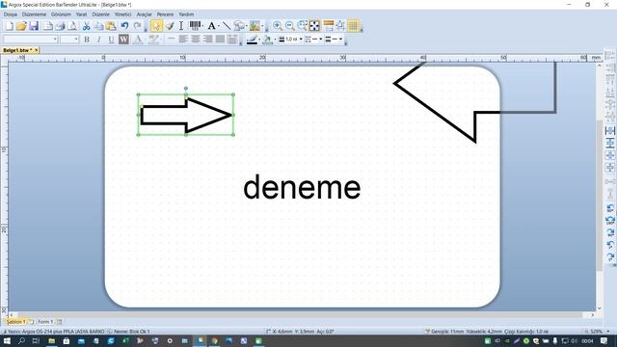Click the equal height sizing icon in right toolbar
This screenshot has height=347, width=617.
(x=610, y=143)
